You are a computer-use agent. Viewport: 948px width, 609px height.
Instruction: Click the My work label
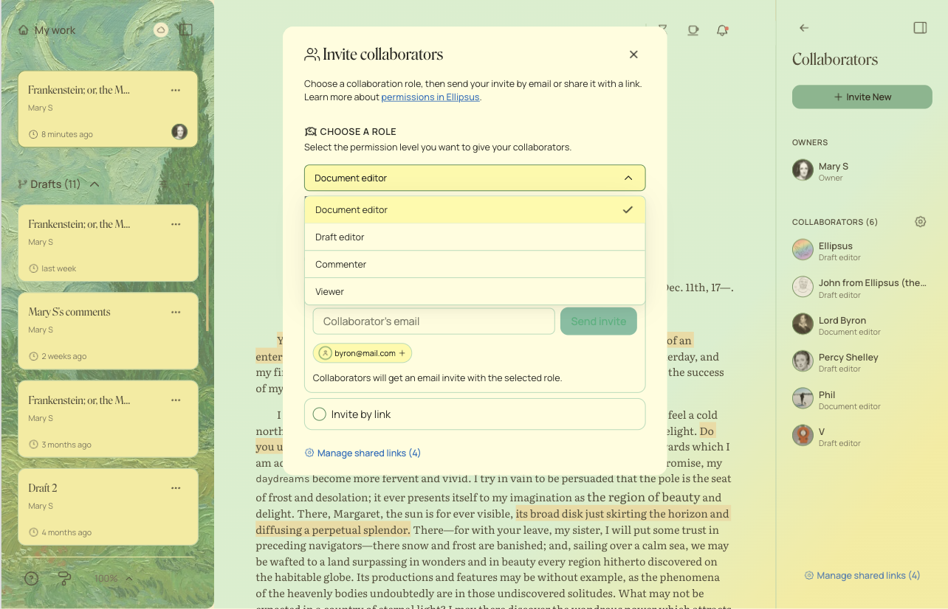pyautogui.click(x=55, y=30)
